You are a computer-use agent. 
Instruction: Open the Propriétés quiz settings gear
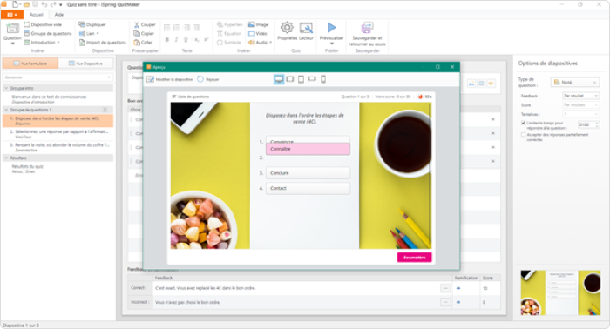pyautogui.click(x=287, y=28)
